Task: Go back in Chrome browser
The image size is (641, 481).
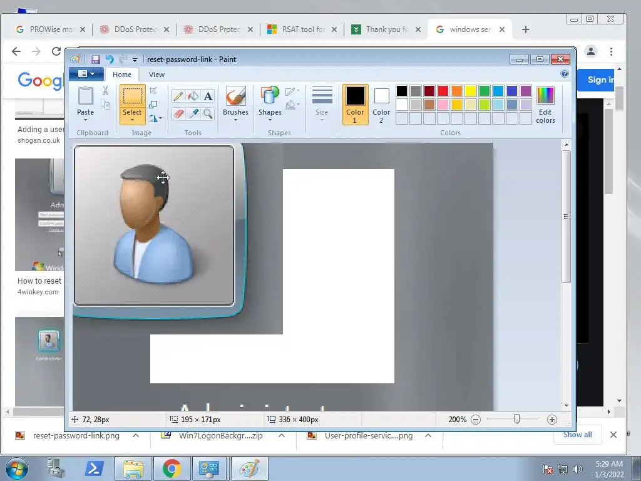Action: click(16, 51)
